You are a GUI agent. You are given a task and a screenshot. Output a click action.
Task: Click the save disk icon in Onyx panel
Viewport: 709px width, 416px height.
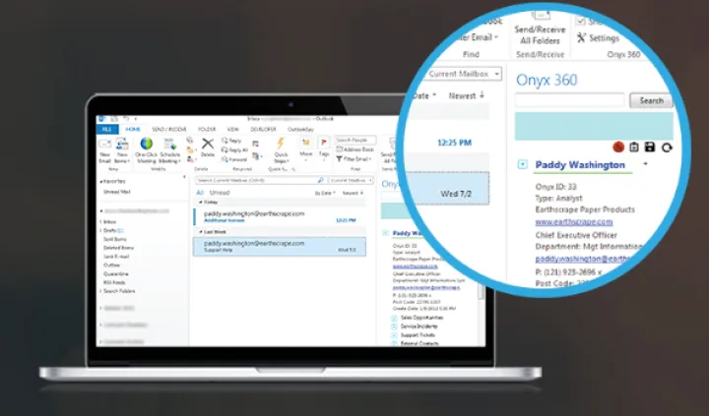(x=650, y=147)
